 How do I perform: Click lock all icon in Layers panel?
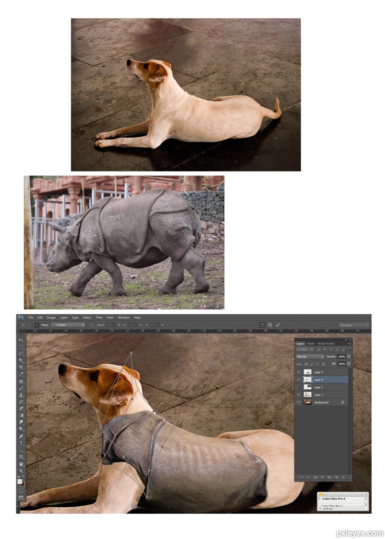pyautogui.click(x=323, y=364)
